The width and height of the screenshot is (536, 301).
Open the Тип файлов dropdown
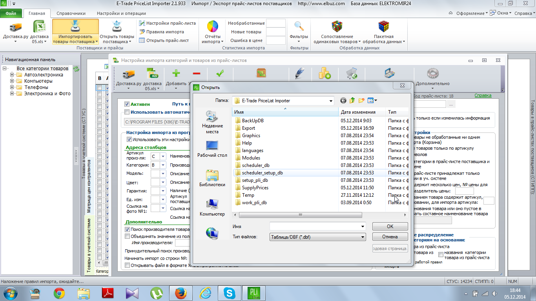pyautogui.click(x=362, y=237)
